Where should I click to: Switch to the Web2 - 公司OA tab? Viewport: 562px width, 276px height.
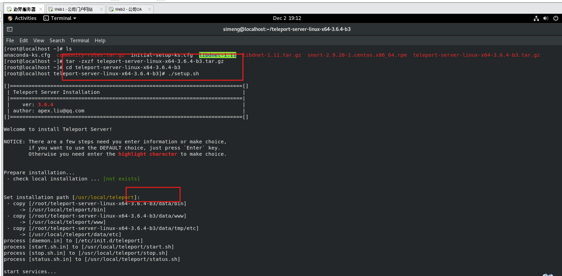129,9
